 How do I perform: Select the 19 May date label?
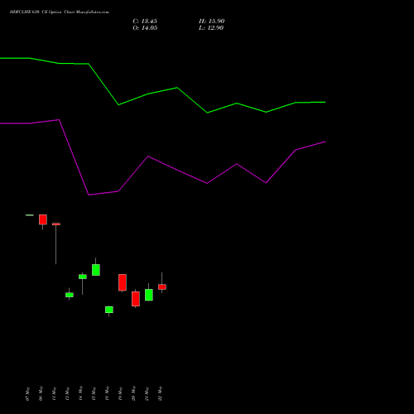(120, 394)
